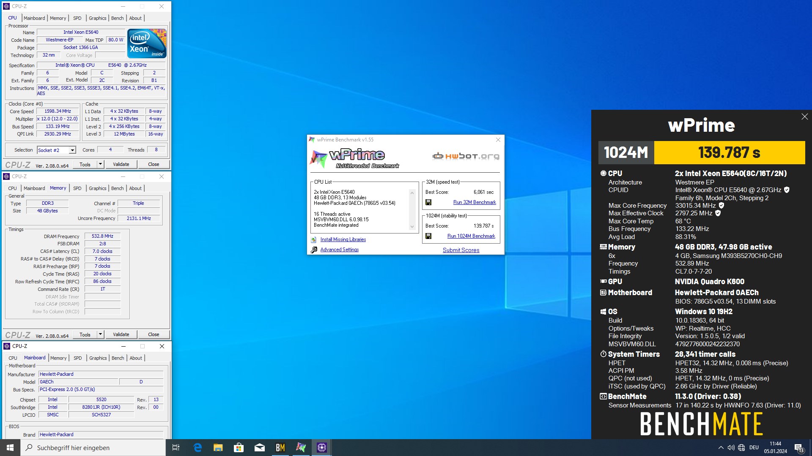Click the Intel Xeon inside logo in CPU-Z
Viewport: 812px width, 456px height.
coord(147,43)
